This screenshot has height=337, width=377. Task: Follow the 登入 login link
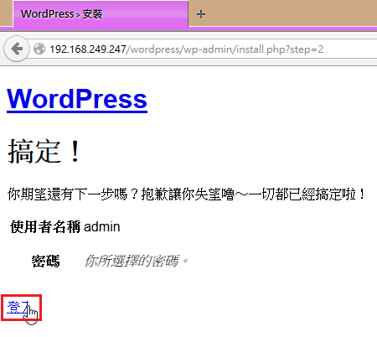coord(18,307)
